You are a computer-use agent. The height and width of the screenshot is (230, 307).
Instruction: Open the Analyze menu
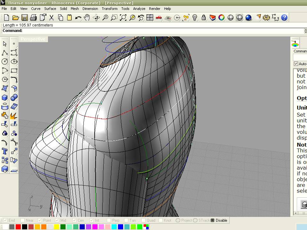tap(139, 9)
